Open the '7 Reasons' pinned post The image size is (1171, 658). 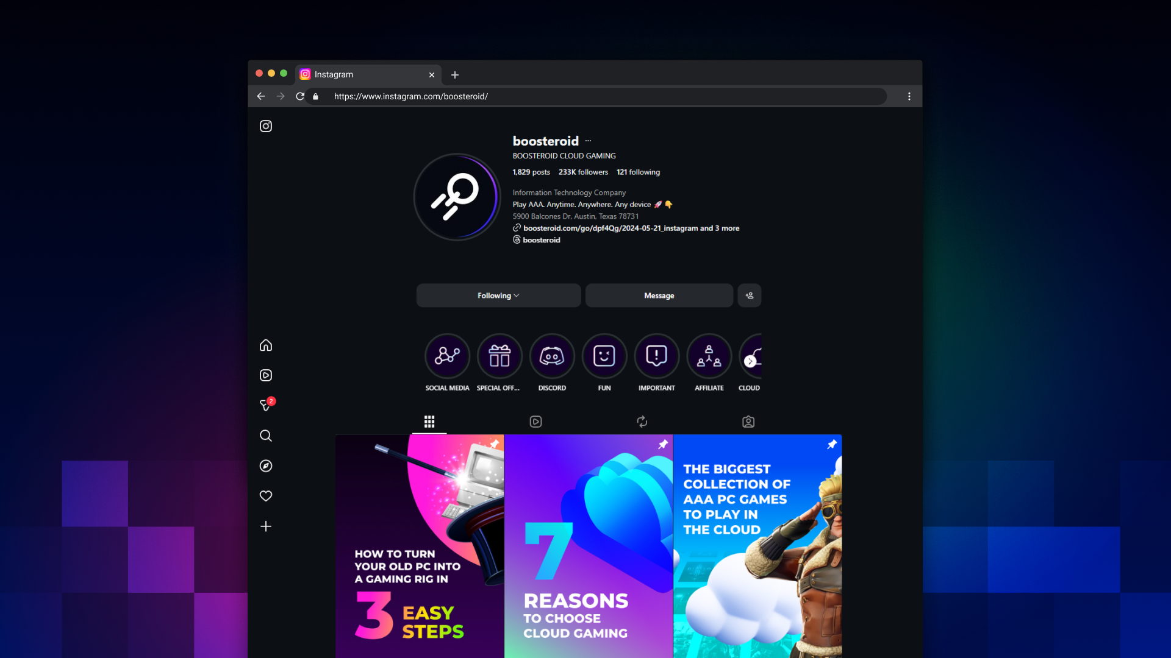click(589, 546)
